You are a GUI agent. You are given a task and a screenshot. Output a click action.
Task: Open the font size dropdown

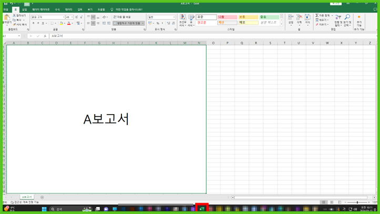tap(72, 17)
